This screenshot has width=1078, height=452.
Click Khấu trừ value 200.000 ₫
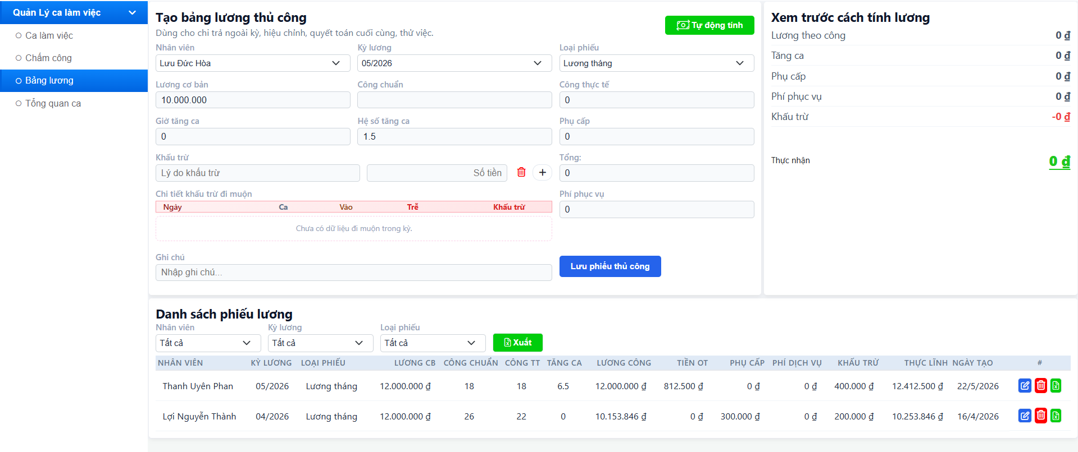[x=854, y=416]
